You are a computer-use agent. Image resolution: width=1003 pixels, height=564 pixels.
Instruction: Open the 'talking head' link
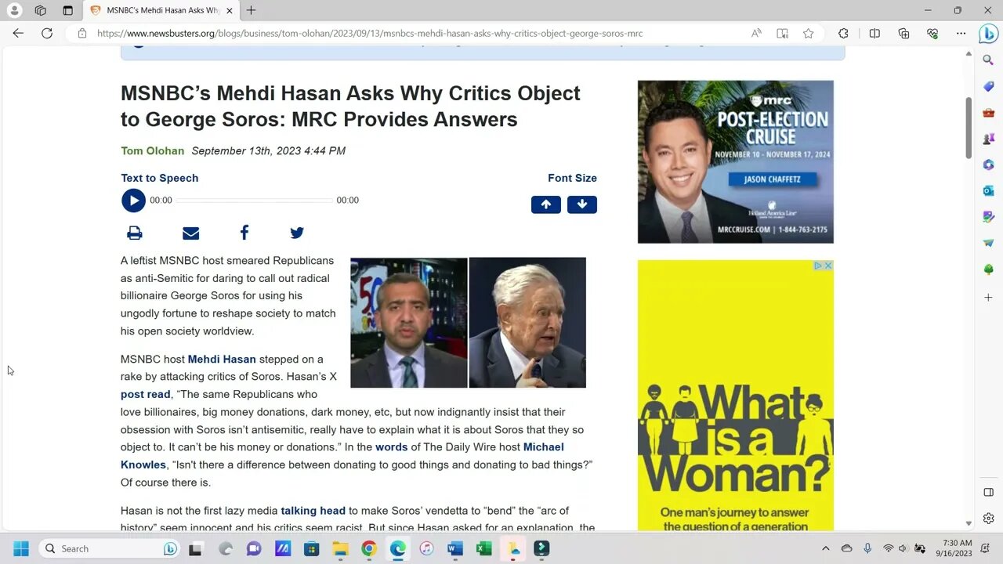(x=313, y=511)
